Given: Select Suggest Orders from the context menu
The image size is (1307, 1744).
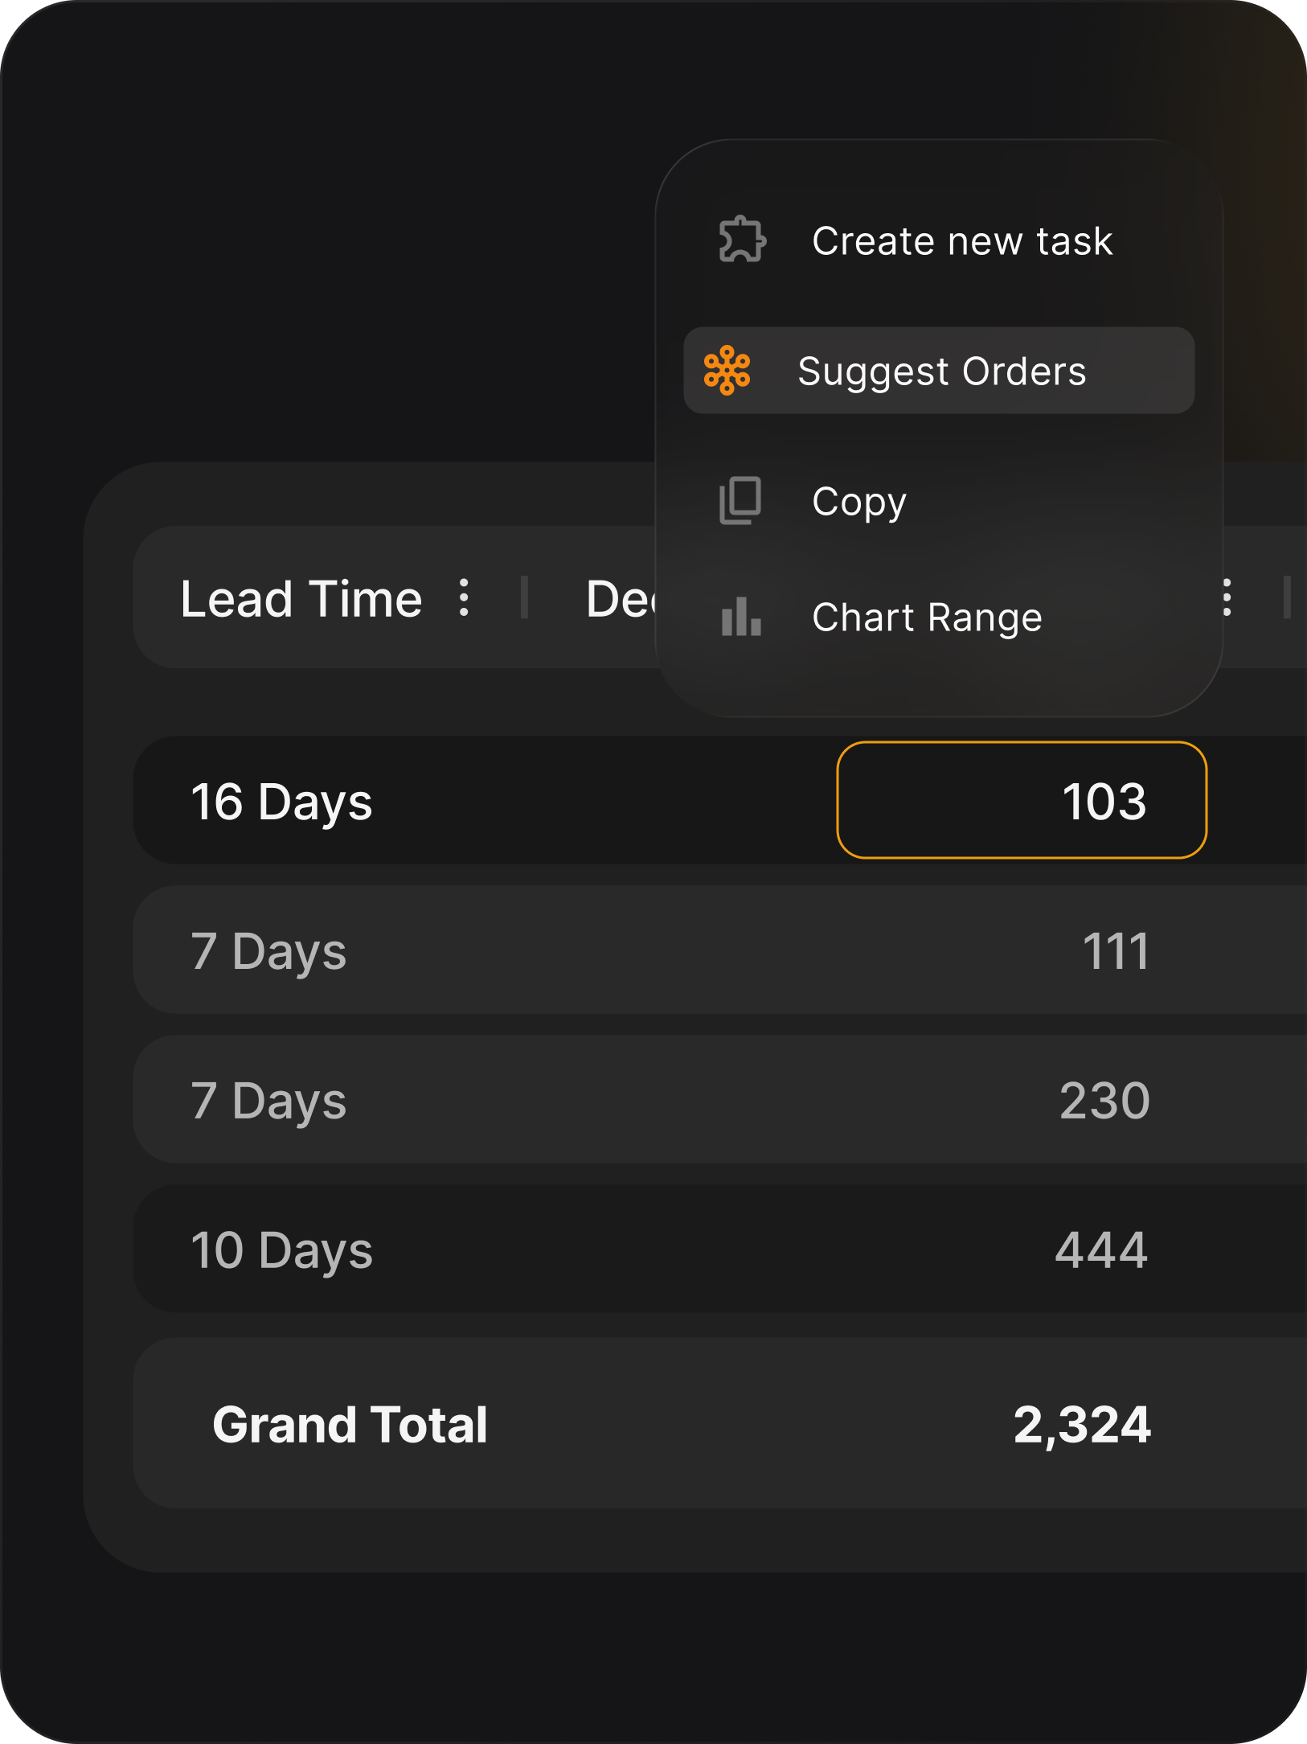Looking at the screenshot, I should [x=940, y=371].
